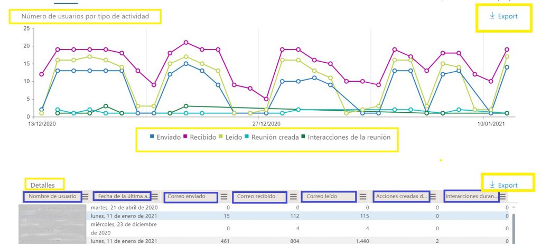This screenshot has height=244, width=541.
Task: Open the Correo leído column menu icon
Action: pyautogui.click(x=363, y=197)
